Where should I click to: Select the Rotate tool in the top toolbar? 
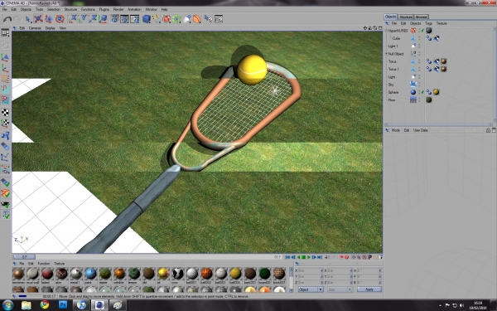point(60,19)
